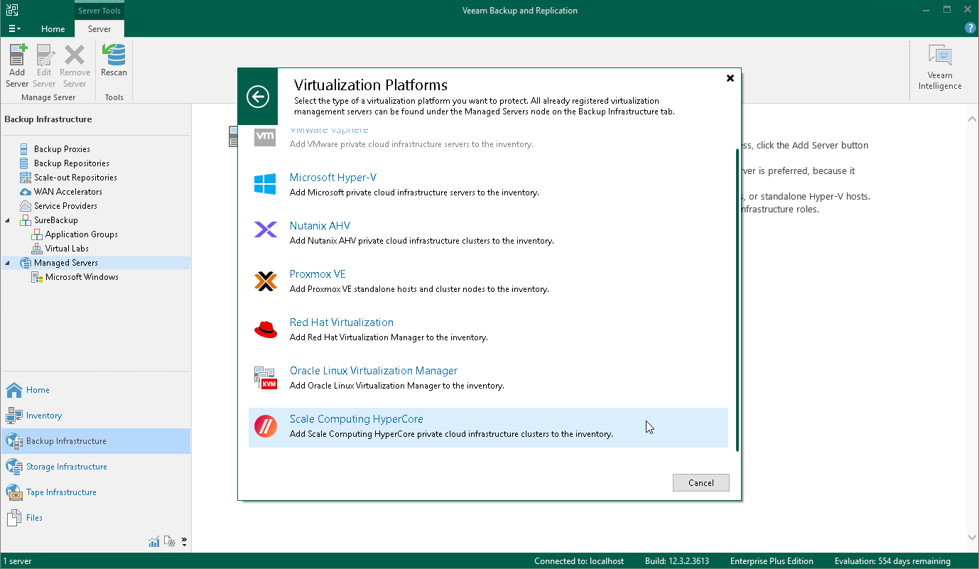Run Rescan from the Tools group
This screenshot has width=979, height=569.
tap(114, 61)
